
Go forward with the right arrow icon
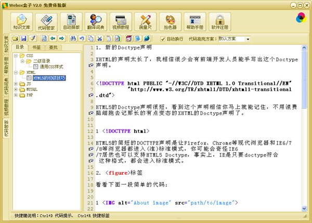pyautogui.click(x=61, y=38)
